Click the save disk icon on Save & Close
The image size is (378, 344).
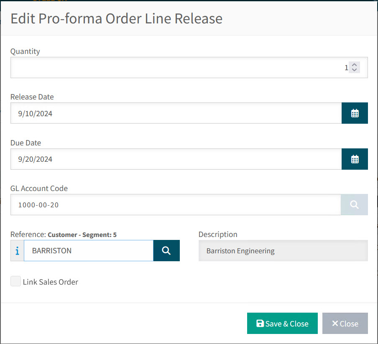pyautogui.click(x=261, y=323)
